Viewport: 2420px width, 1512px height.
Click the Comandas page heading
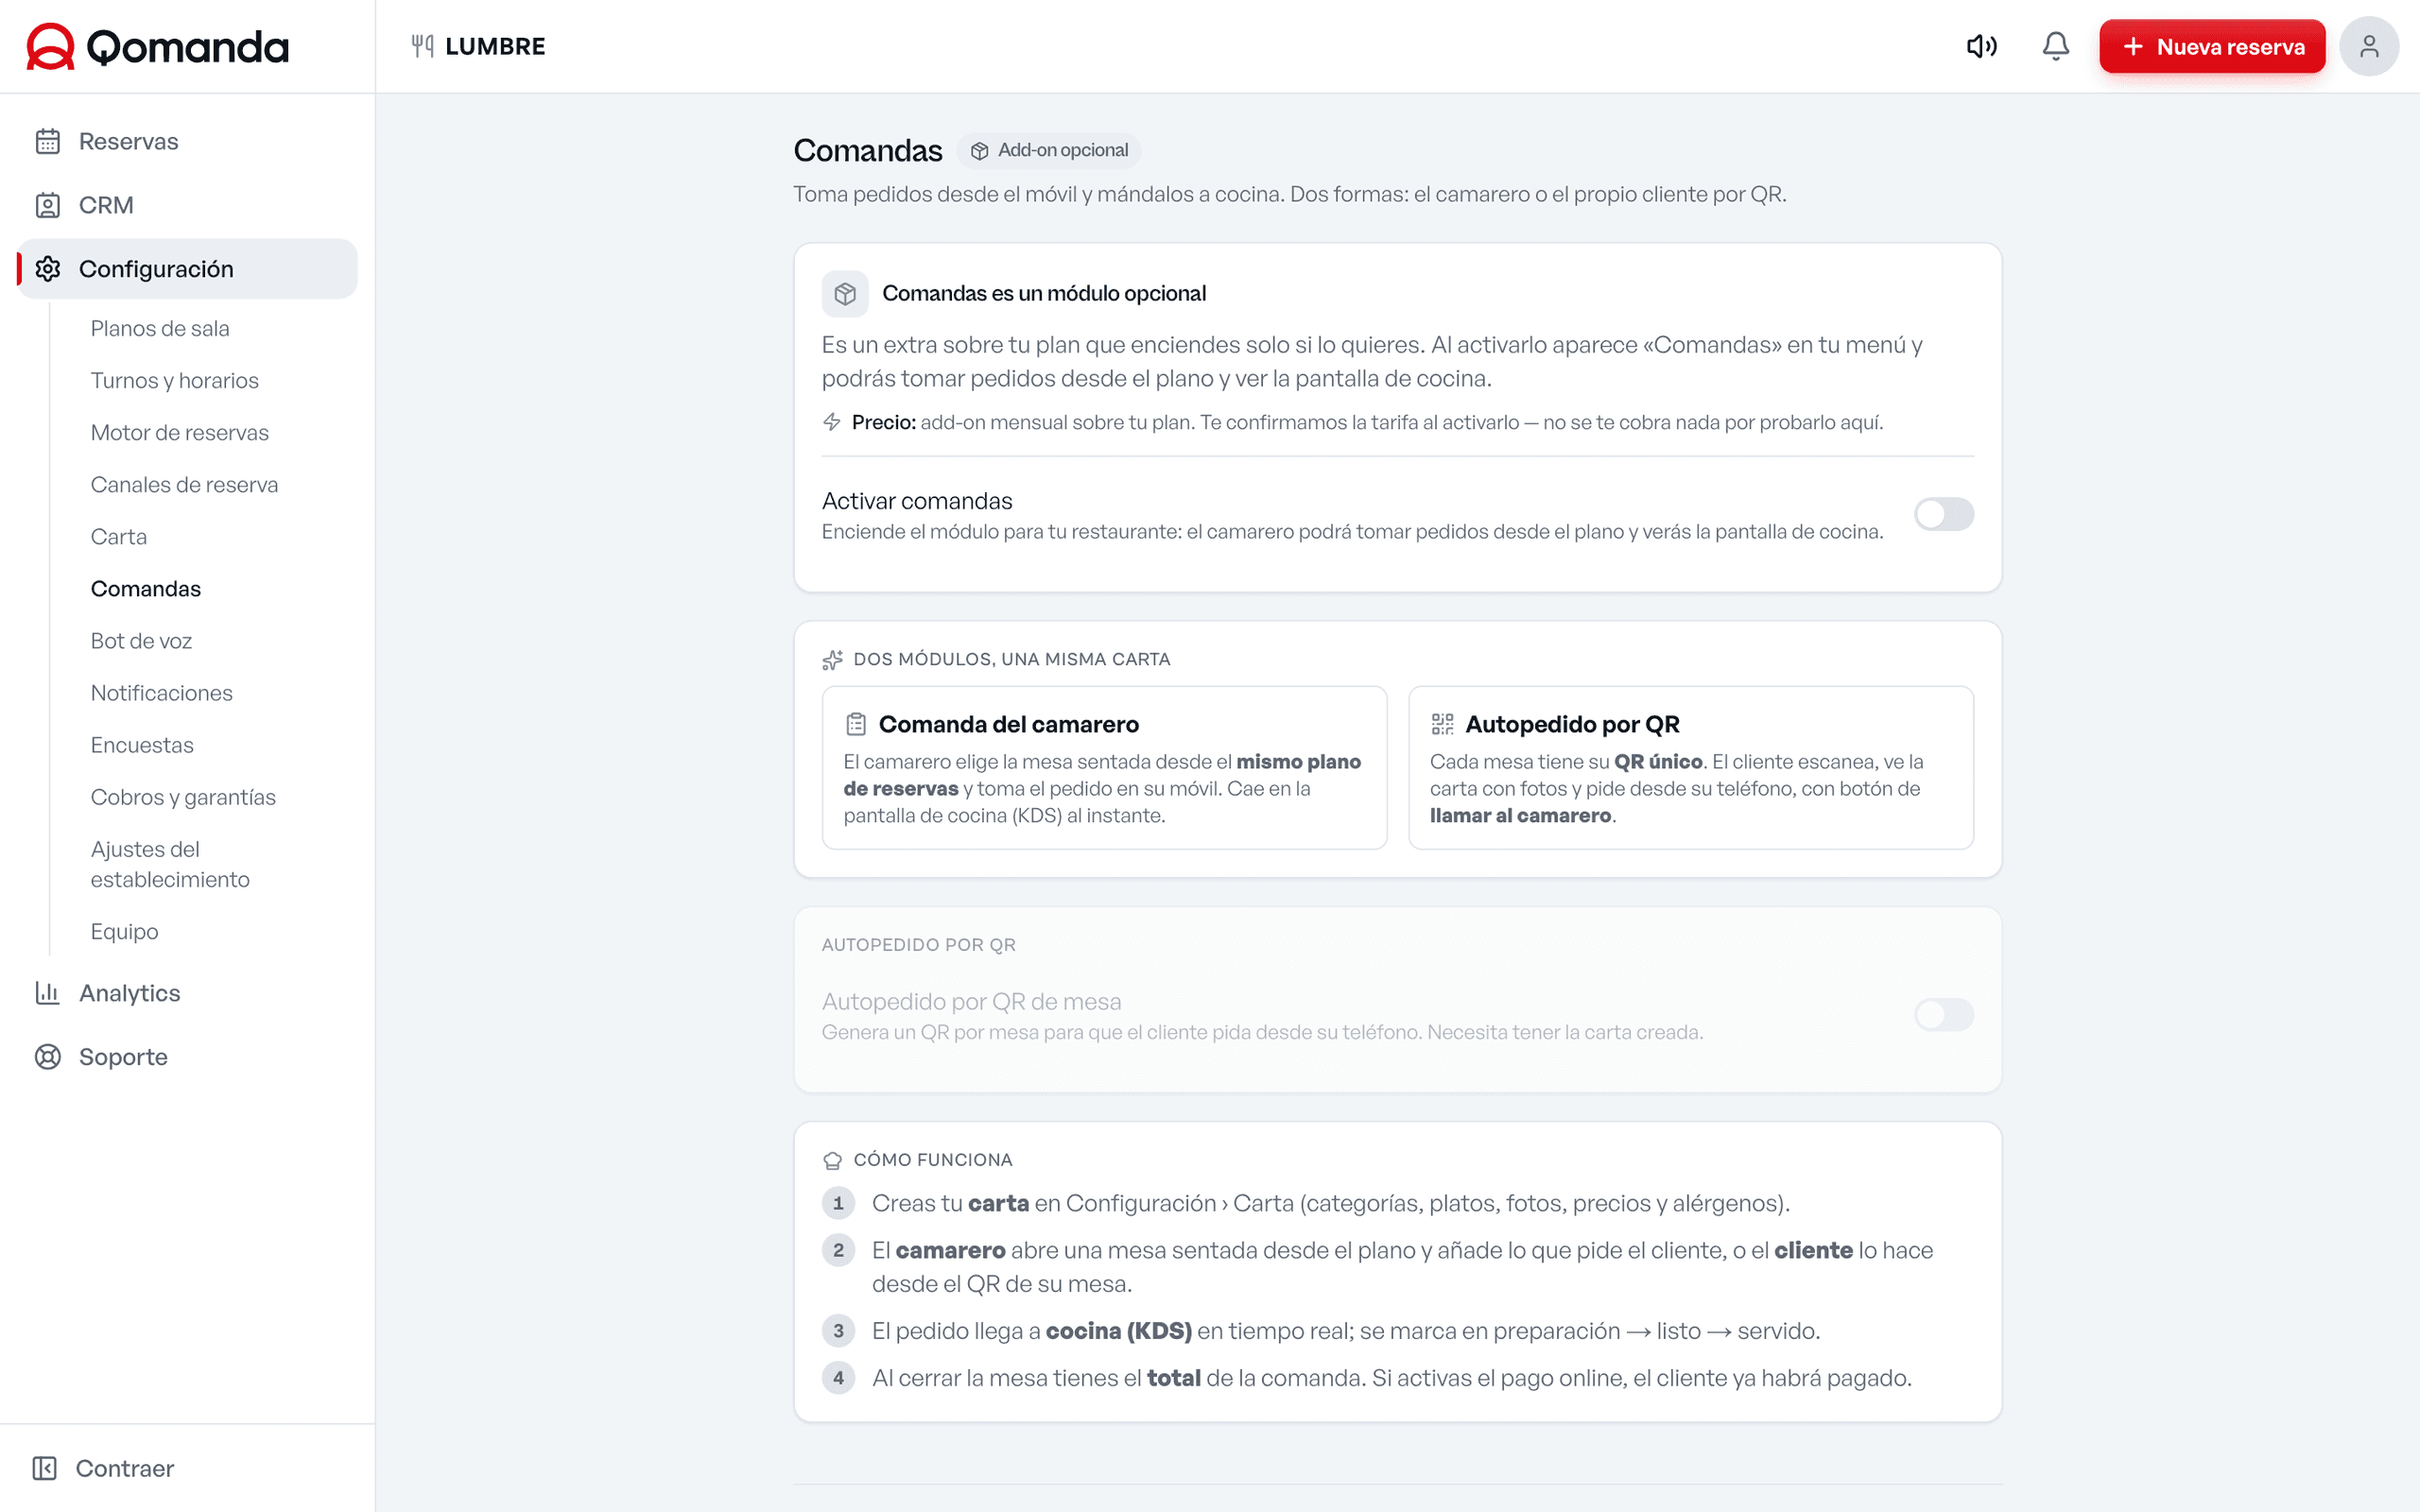pos(867,150)
